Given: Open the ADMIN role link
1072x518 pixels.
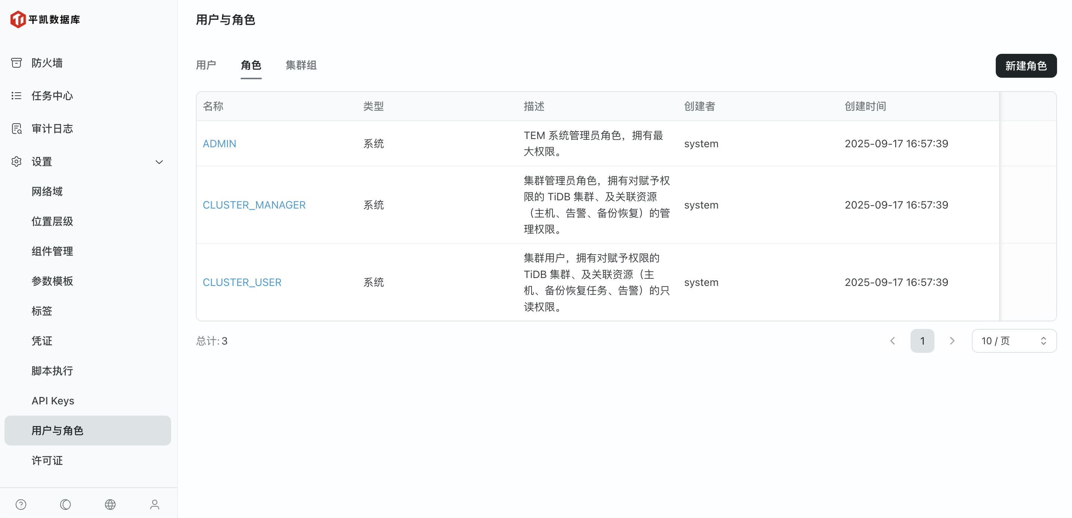Looking at the screenshot, I should click(x=219, y=144).
